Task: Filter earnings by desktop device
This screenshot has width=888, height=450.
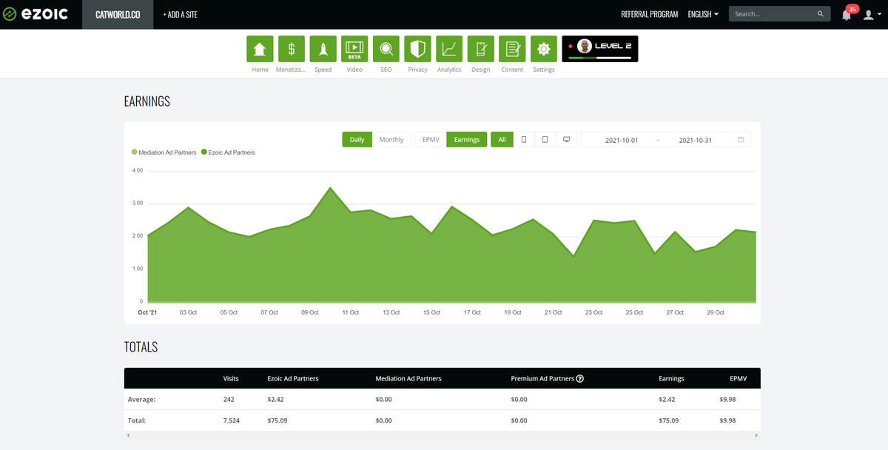Action: pos(567,139)
